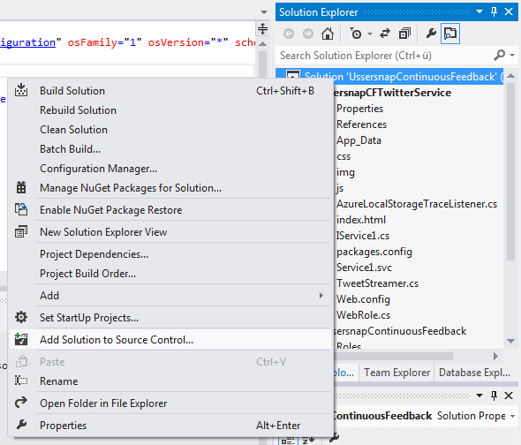Click the New Solution Explorer View icon
This screenshot has width=521, height=445.
(x=21, y=231)
